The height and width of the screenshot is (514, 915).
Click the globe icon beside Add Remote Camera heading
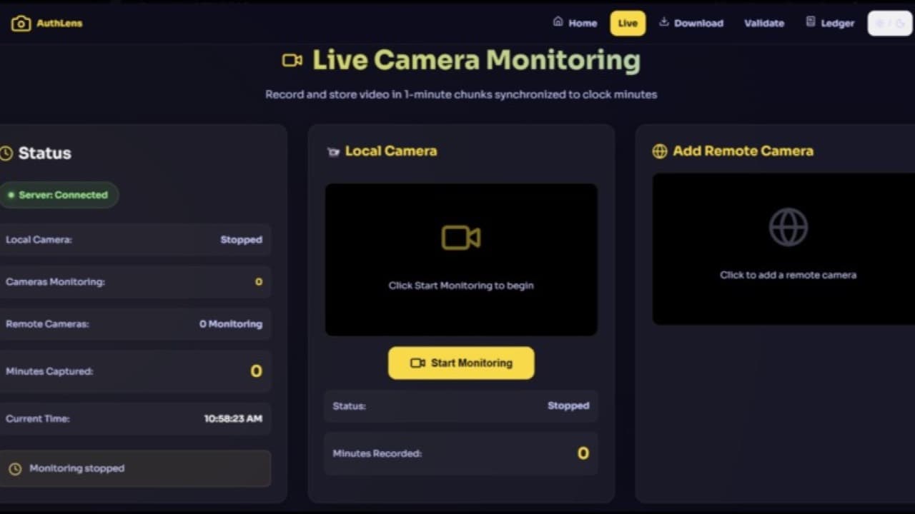659,151
